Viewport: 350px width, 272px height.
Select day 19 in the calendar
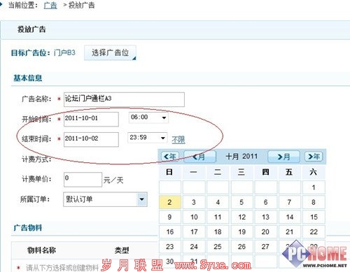pyautogui.click(x=241, y=231)
